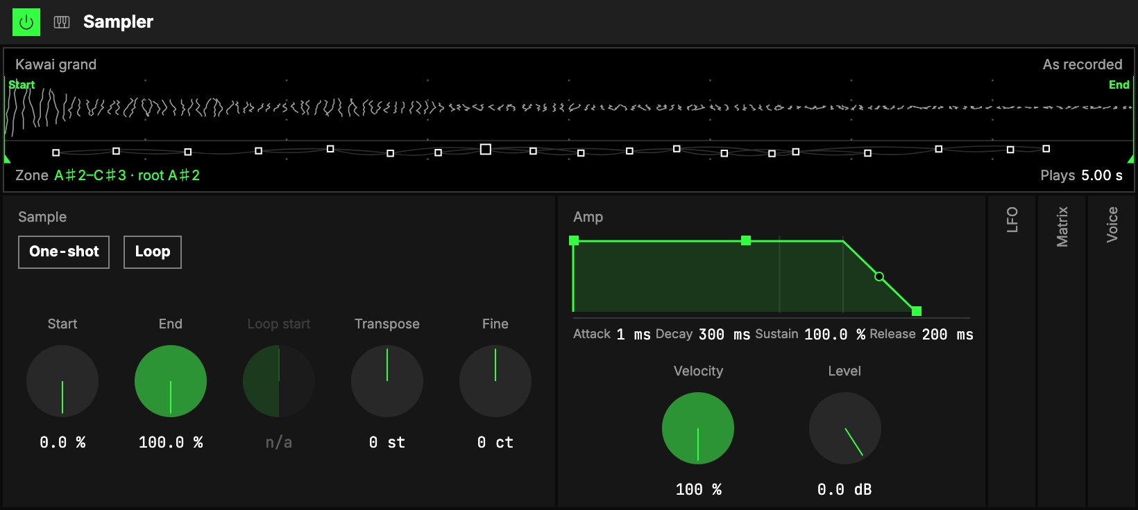Click the Level value 0.0 dB
Image resolution: width=1138 pixels, height=510 pixels.
(844, 489)
